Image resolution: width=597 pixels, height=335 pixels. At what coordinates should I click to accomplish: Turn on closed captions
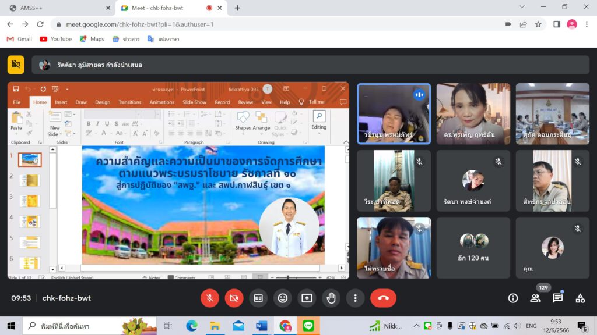click(x=258, y=298)
